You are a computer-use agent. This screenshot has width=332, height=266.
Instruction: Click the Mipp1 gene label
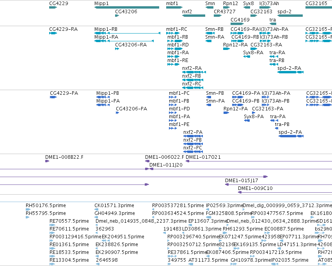tap(101, 4)
